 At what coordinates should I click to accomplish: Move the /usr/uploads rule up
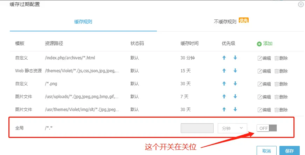tap(224, 96)
